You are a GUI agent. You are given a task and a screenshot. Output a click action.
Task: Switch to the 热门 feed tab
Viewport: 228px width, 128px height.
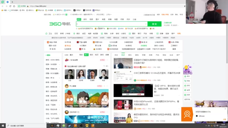coord(86,55)
